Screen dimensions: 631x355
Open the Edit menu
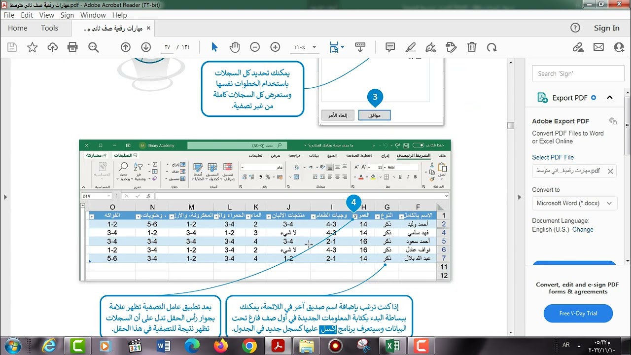click(27, 15)
